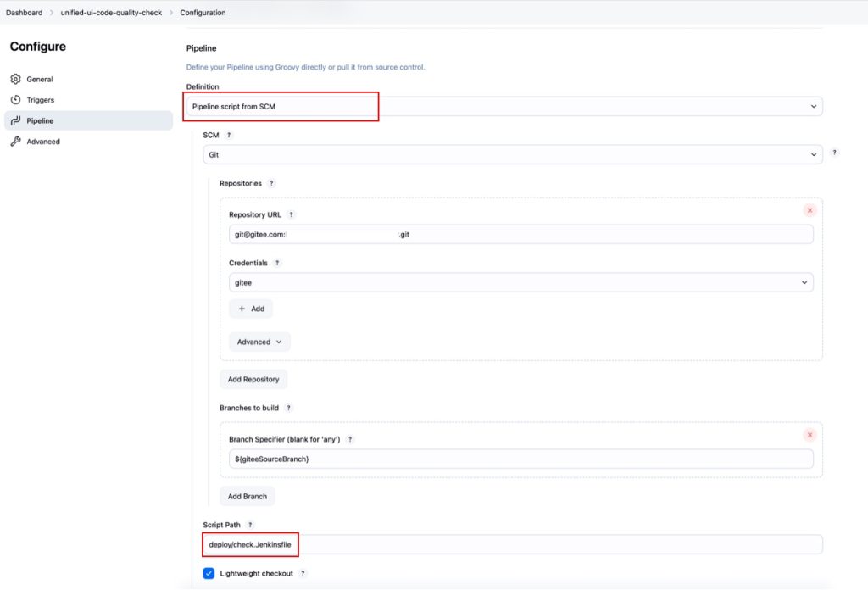Open the Triggers section in sidebar
Image resolution: width=868 pixels, height=590 pixels.
click(41, 100)
